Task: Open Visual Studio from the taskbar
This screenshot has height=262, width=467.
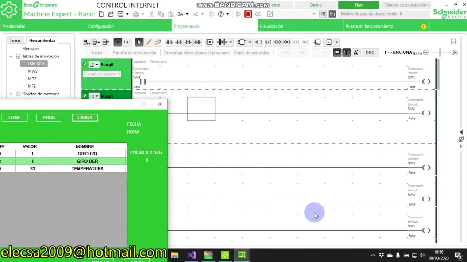Action: click(x=192, y=255)
